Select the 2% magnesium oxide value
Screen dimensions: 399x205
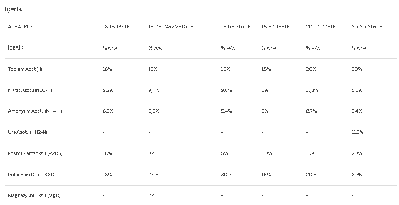tap(152, 195)
